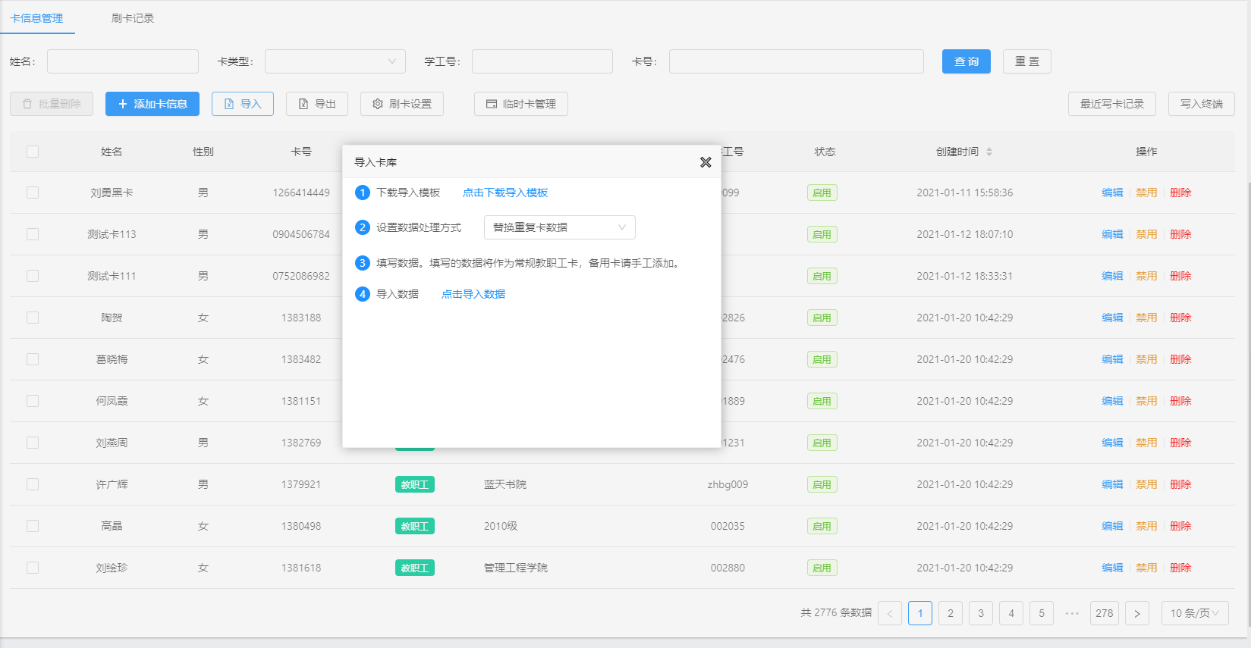Edit the 刘绘珍 record
The image size is (1251, 648).
click(1112, 568)
